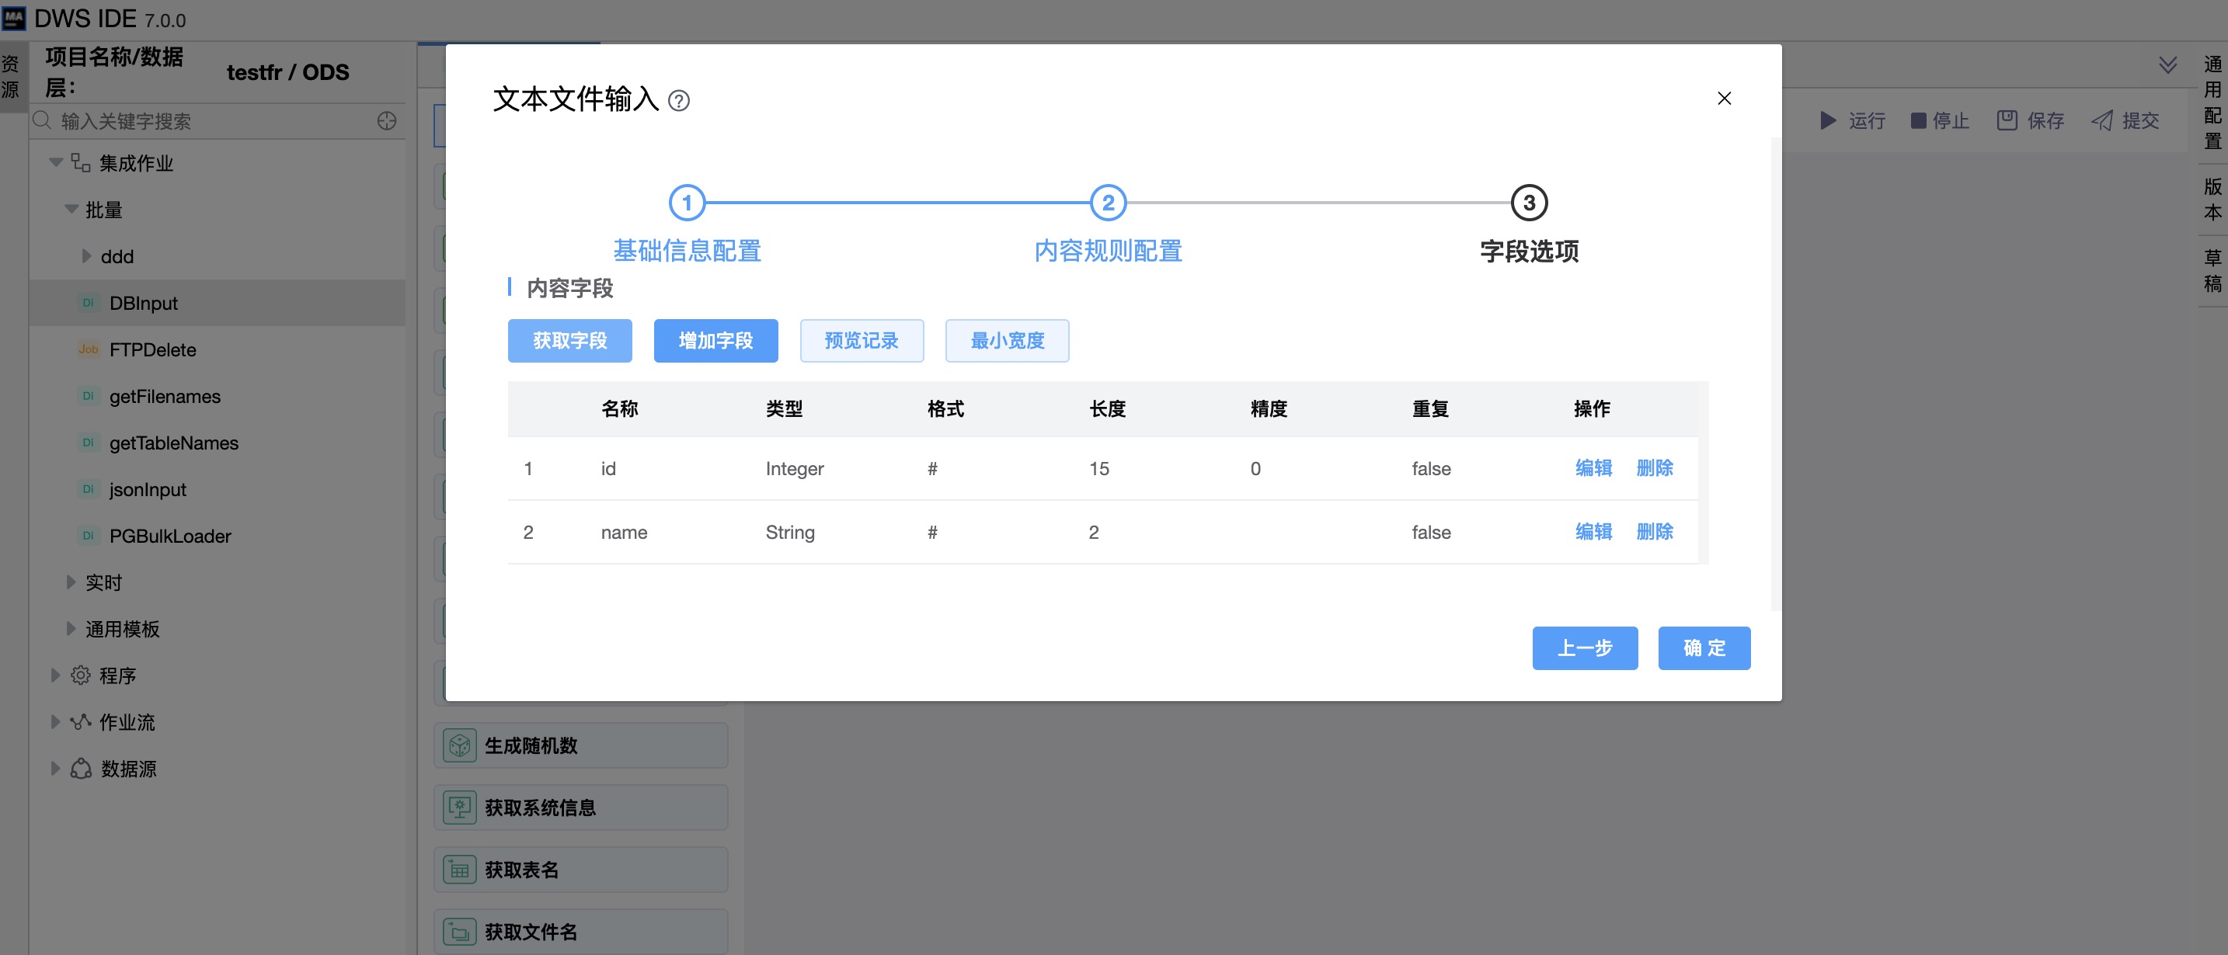The image size is (2228, 955).
Task: Expand the ddd folder
Action: tap(85, 255)
